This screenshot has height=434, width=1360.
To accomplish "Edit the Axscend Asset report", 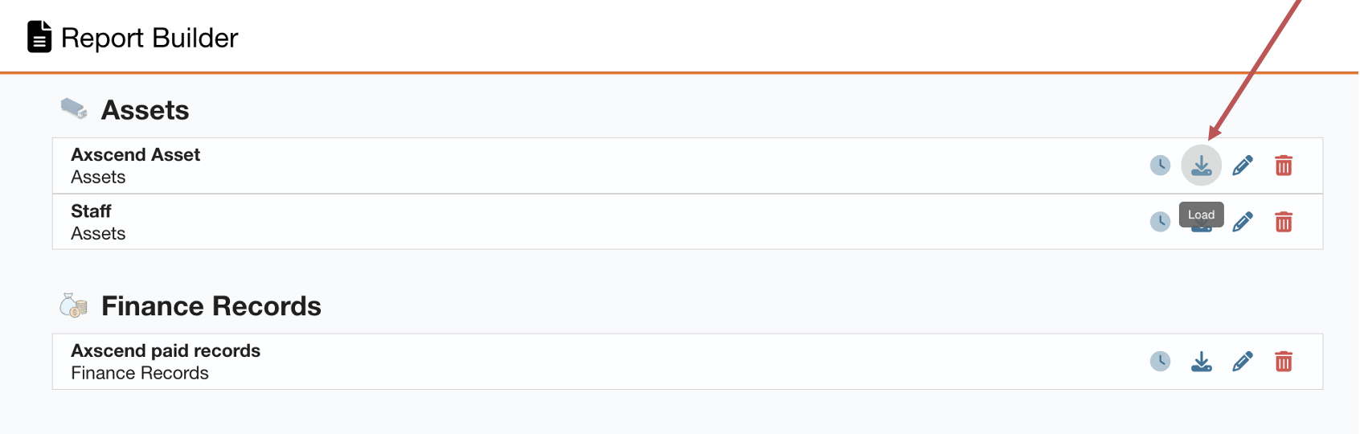I will coord(1243,166).
